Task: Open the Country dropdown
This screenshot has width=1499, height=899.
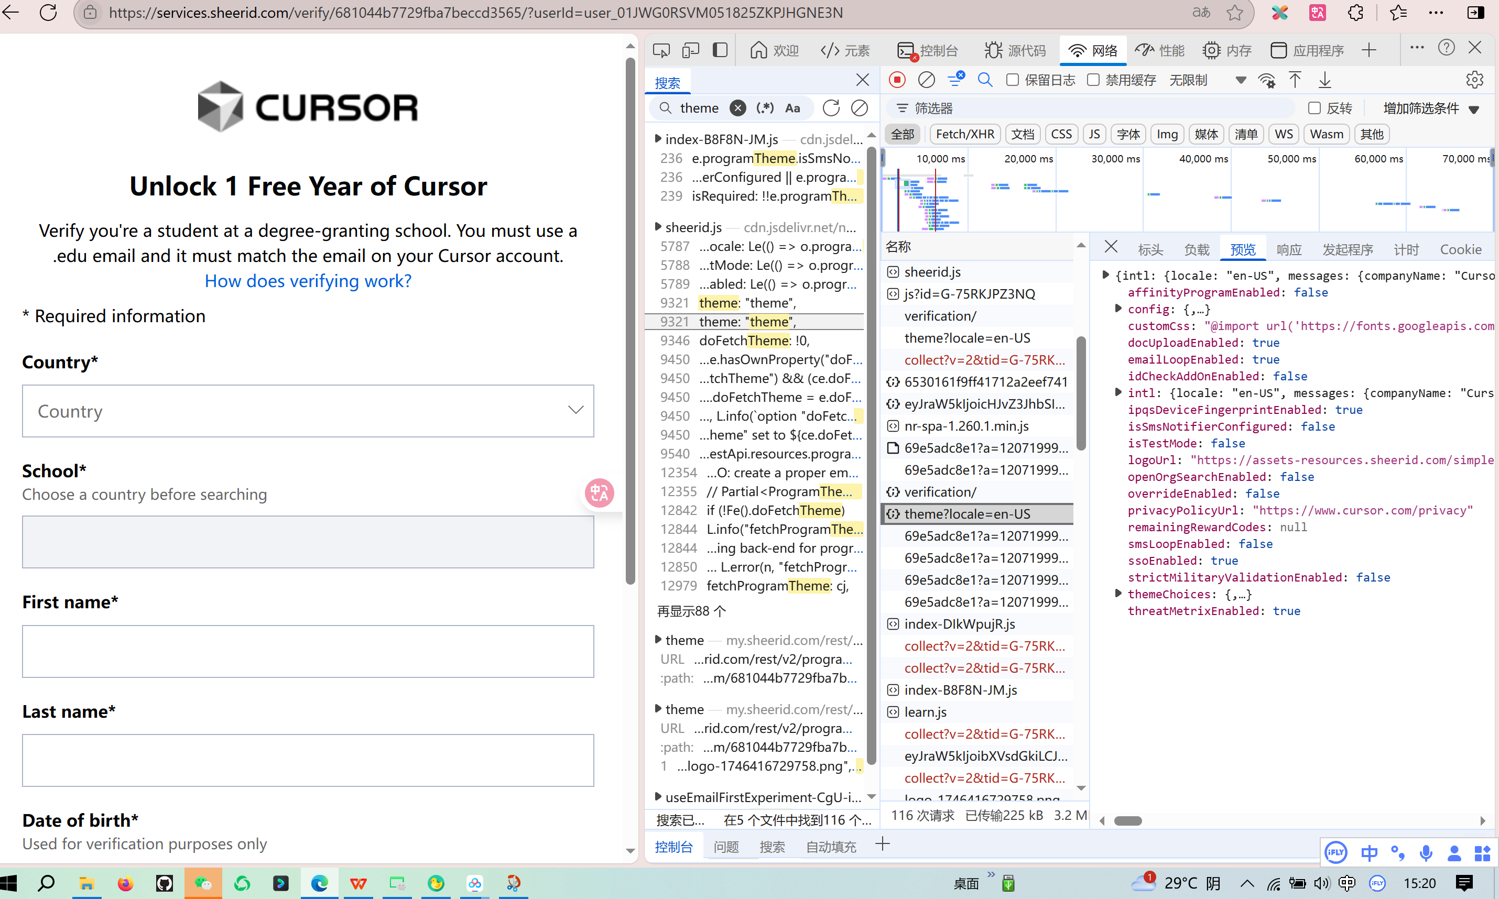Action: pyautogui.click(x=308, y=411)
